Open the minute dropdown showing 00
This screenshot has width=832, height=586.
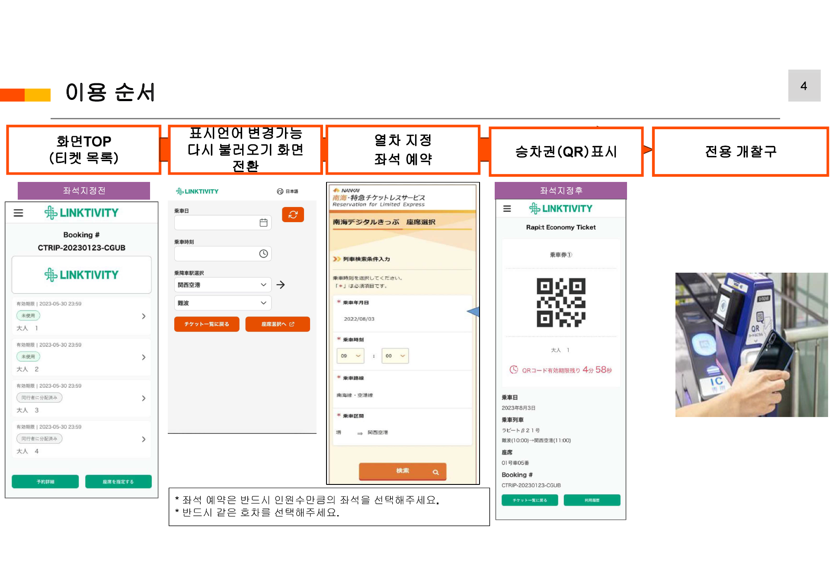[395, 356]
